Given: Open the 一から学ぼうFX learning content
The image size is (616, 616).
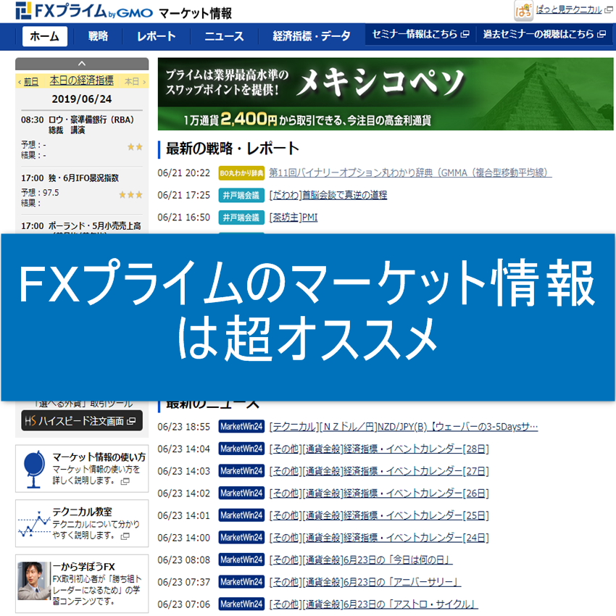Looking at the screenshot, I should (96, 584).
